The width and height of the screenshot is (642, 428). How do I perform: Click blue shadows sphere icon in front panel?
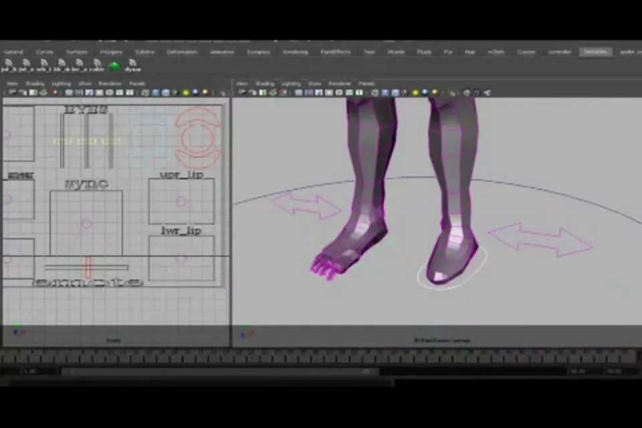pyautogui.click(x=196, y=93)
